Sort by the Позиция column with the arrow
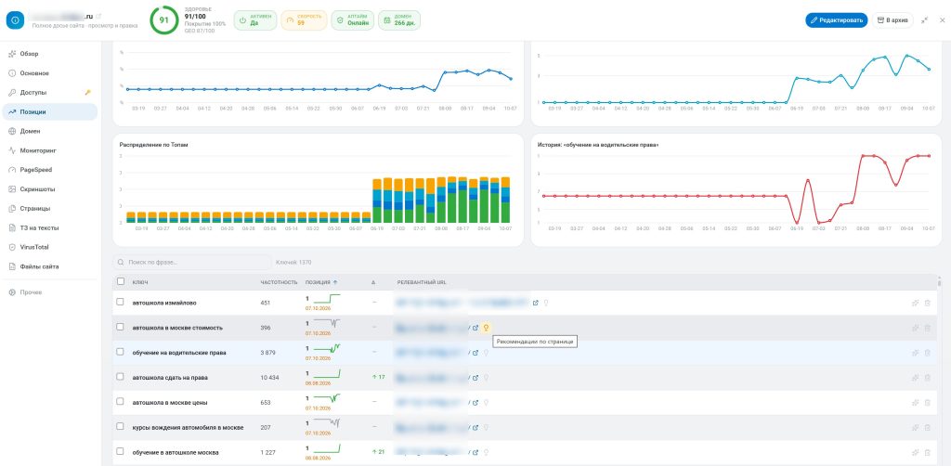 point(321,282)
